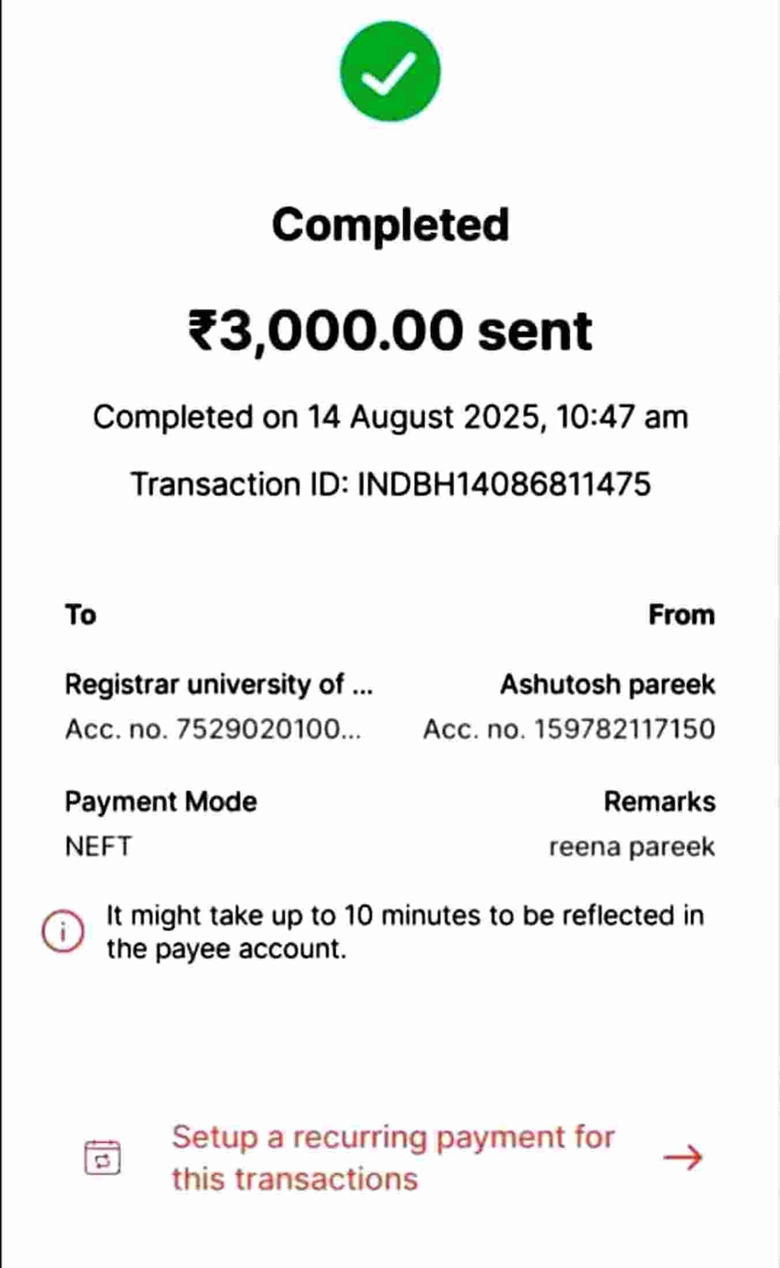The height and width of the screenshot is (1268, 780).
Task: Open the 'Setup a recurring payment' link
Action: point(392,1157)
